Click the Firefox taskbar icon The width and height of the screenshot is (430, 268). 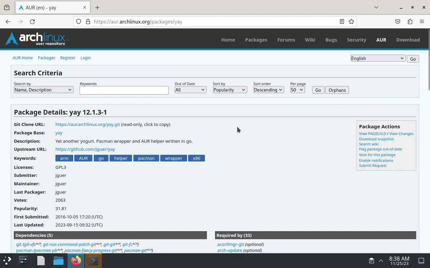pos(76,260)
